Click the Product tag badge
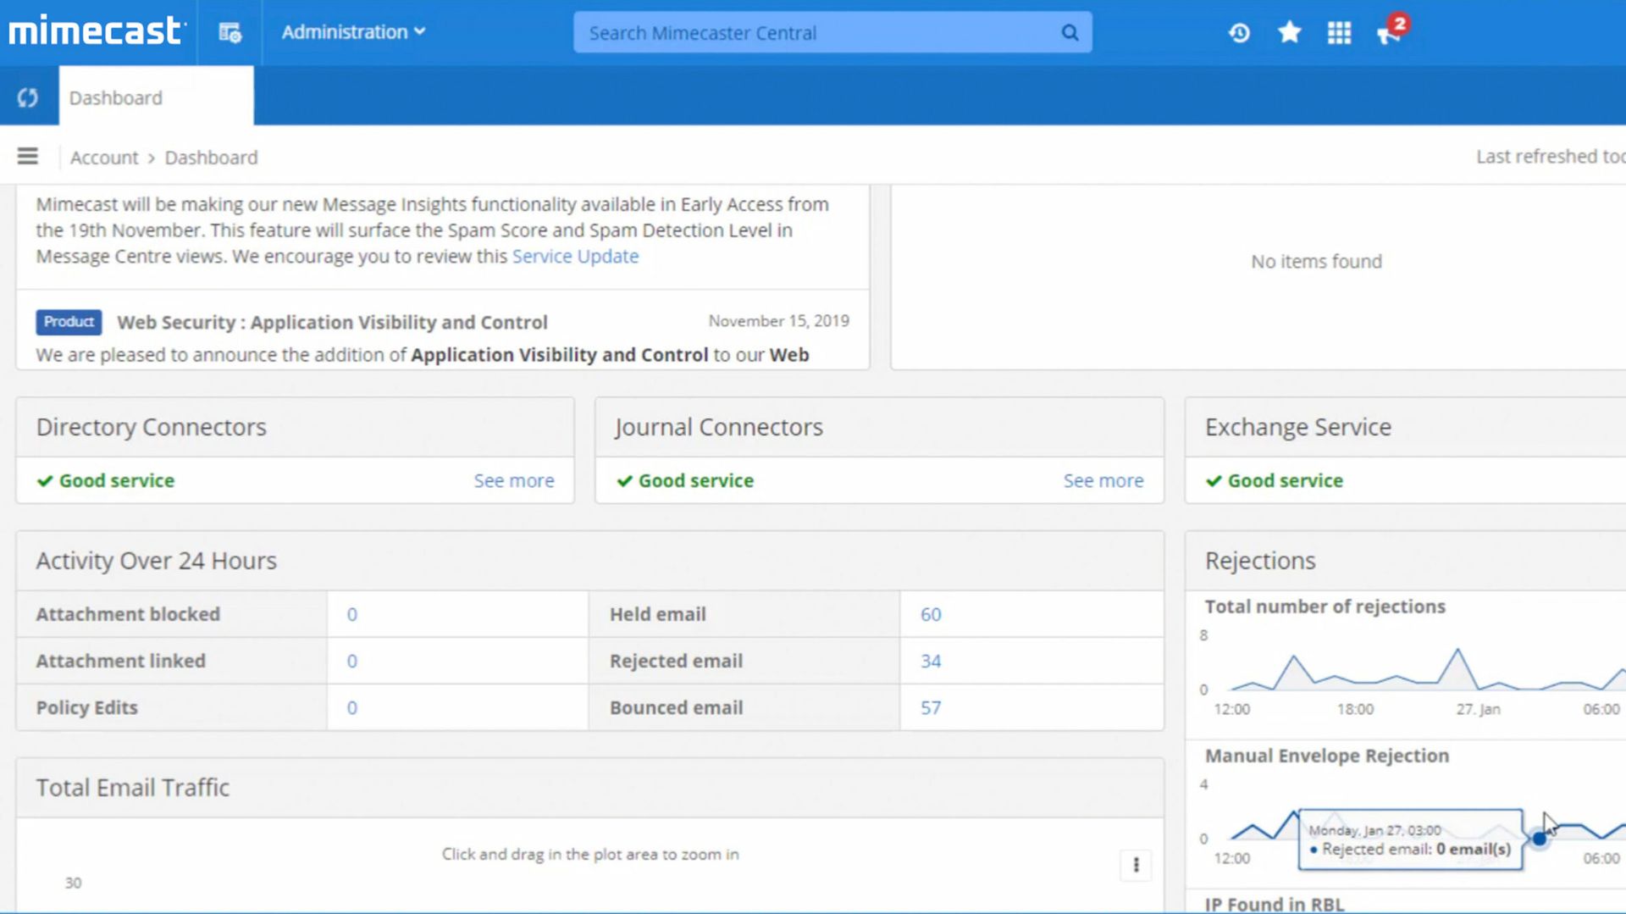 click(x=69, y=322)
